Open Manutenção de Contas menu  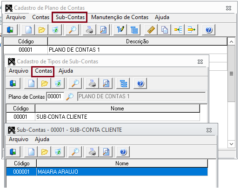coord(120,17)
